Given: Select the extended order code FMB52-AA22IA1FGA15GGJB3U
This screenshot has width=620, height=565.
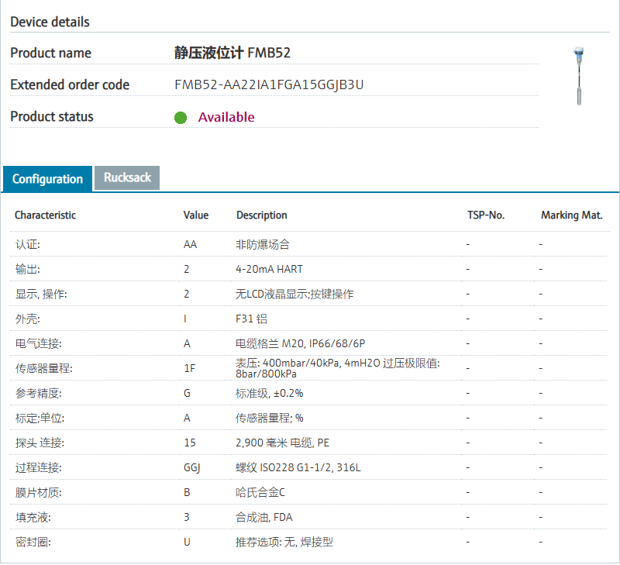Looking at the screenshot, I should 269,84.
